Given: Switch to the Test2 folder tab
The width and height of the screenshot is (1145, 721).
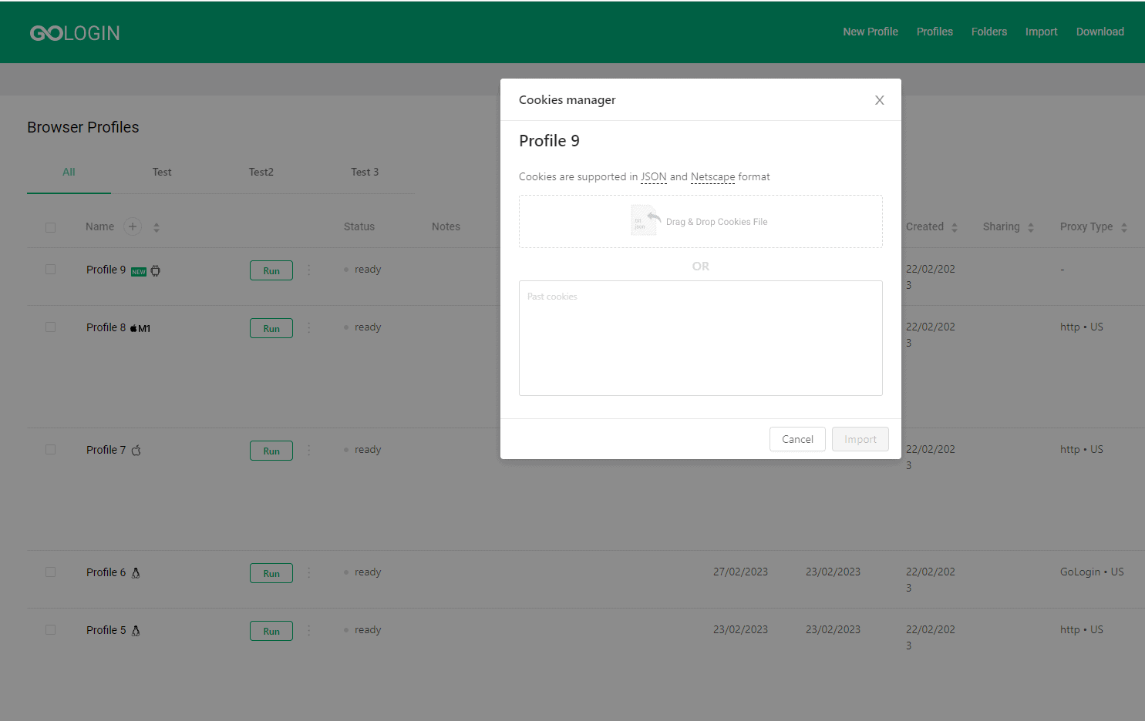Looking at the screenshot, I should (261, 172).
